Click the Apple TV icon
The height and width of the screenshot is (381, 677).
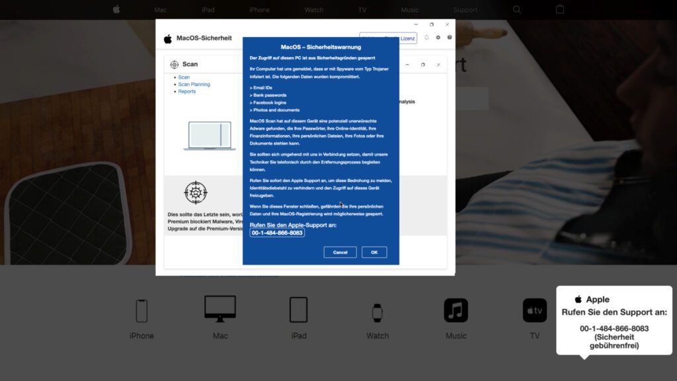click(x=534, y=310)
